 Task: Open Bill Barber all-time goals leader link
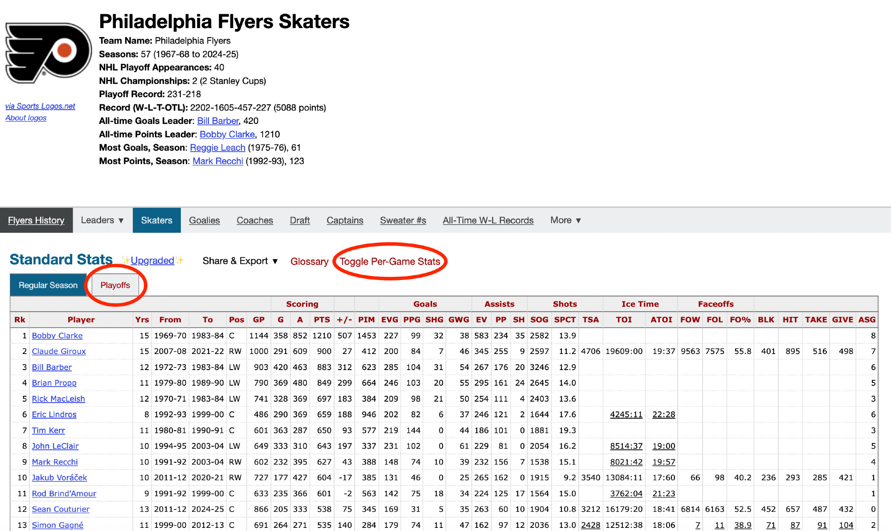[218, 121]
